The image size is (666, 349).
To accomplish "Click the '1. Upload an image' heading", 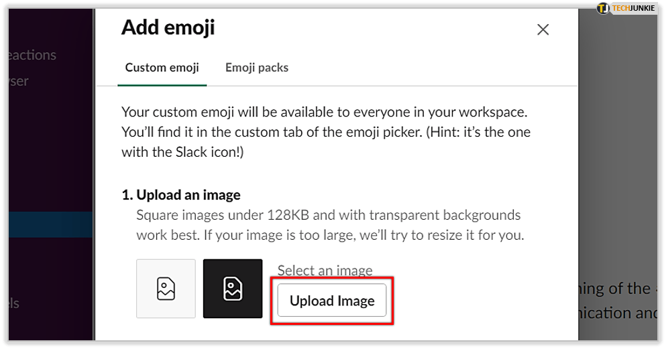I will pyautogui.click(x=180, y=195).
